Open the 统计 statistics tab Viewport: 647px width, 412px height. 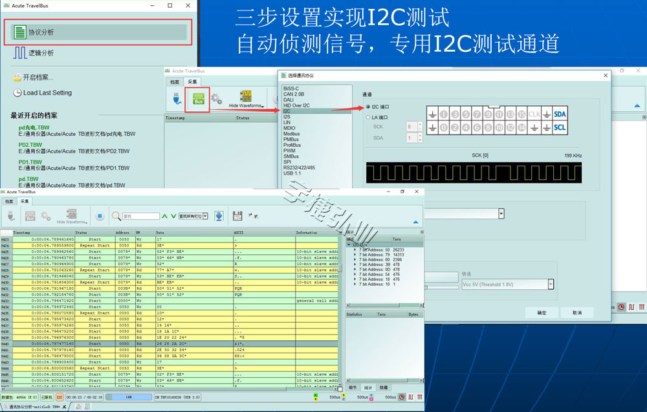coord(368,387)
